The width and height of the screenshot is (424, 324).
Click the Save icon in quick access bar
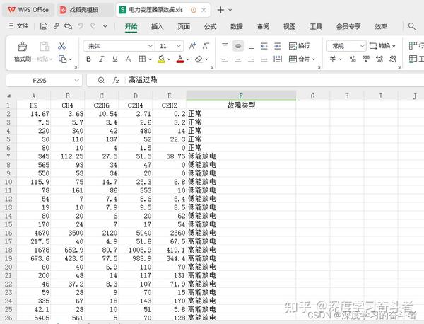click(44, 26)
